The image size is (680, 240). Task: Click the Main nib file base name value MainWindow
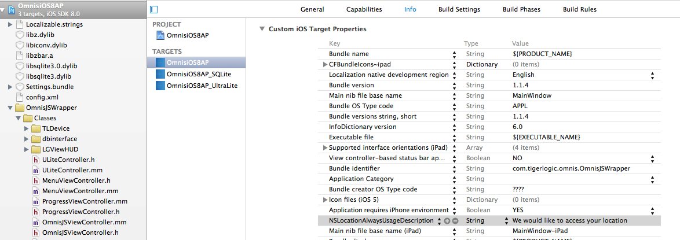[532, 96]
